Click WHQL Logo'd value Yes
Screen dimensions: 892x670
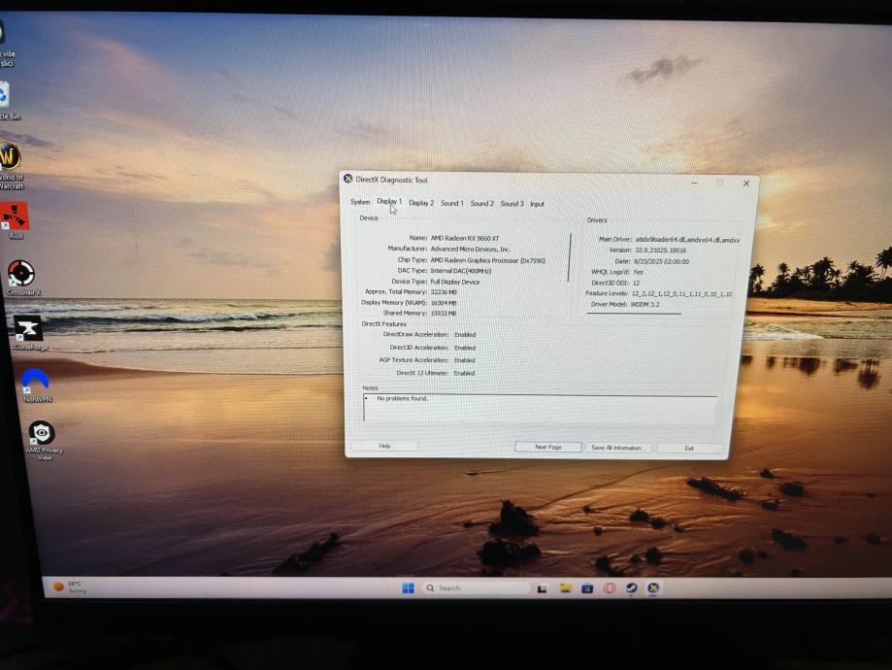point(638,272)
